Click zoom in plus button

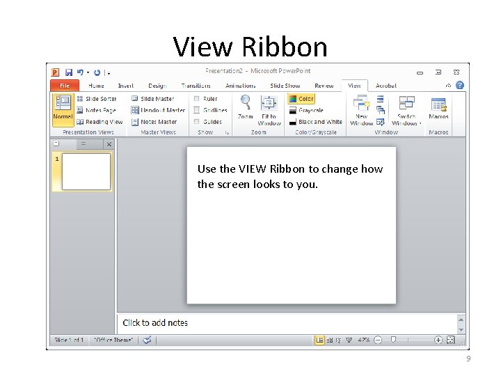(438, 340)
